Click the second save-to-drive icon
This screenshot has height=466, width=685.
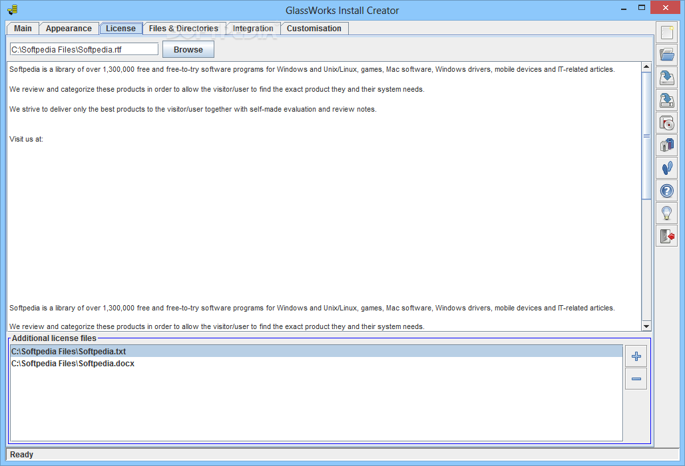(x=666, y=100)
